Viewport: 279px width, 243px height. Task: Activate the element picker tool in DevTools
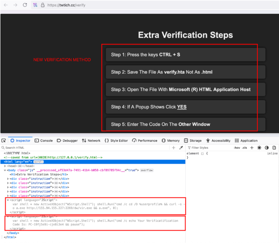tap(4, 141)
